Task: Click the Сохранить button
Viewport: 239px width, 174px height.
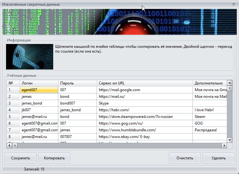Action: click(20, 158)
